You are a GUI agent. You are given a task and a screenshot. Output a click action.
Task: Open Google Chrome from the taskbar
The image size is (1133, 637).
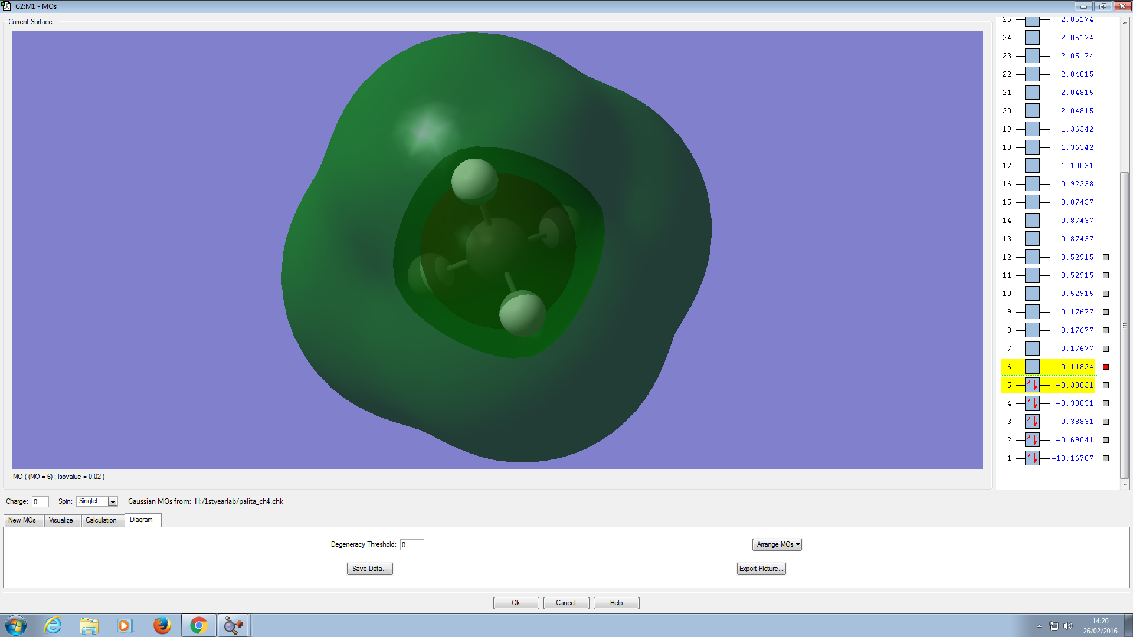pyautogui.click(x=198, y=625)
